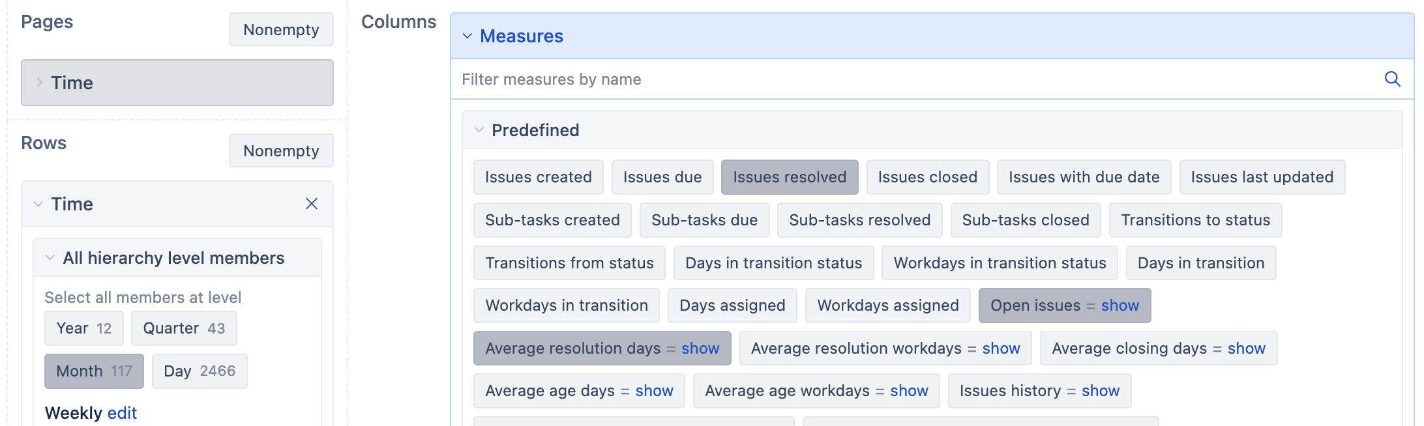Image resolution: width=1424 pixels, height=426 pixels.
Task: Toggle the Issues resolved measure
Action: (790, 177)
